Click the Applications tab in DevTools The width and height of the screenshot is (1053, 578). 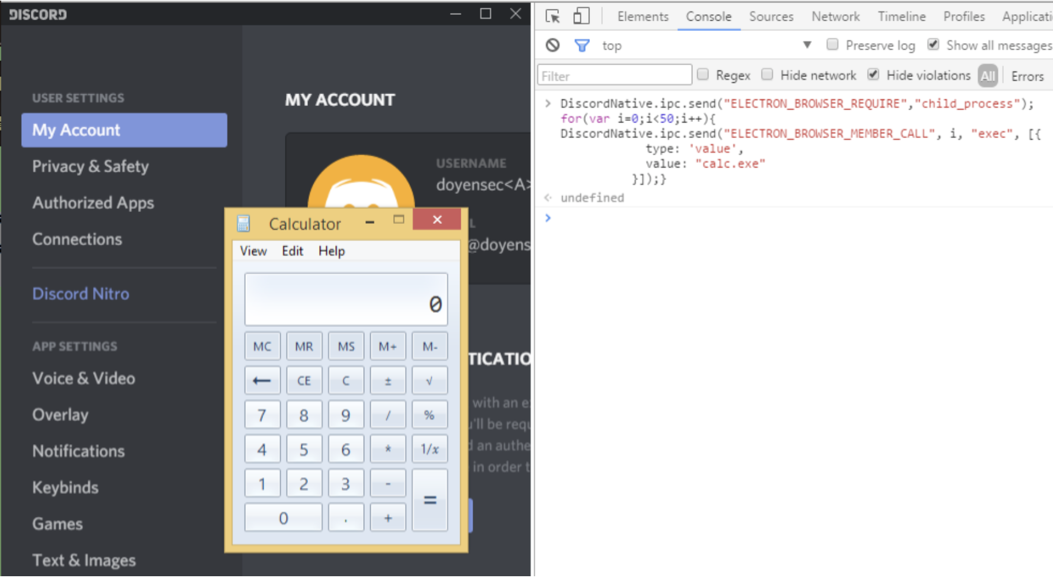pos(1027,17)
